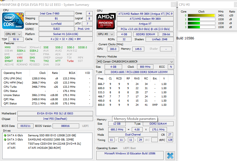Click the GPU memory 4 GB field
Viewport: 237px width, 161px height.
(x=124, y=34)
